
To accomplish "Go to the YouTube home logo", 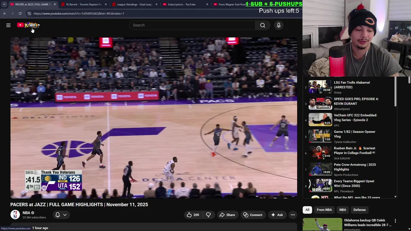I will click(28, 25).
